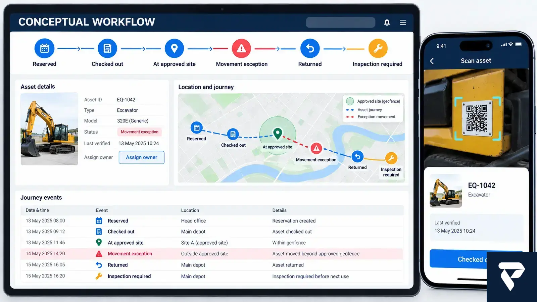Select the 13 May 2025 11:46 cell

45,243
